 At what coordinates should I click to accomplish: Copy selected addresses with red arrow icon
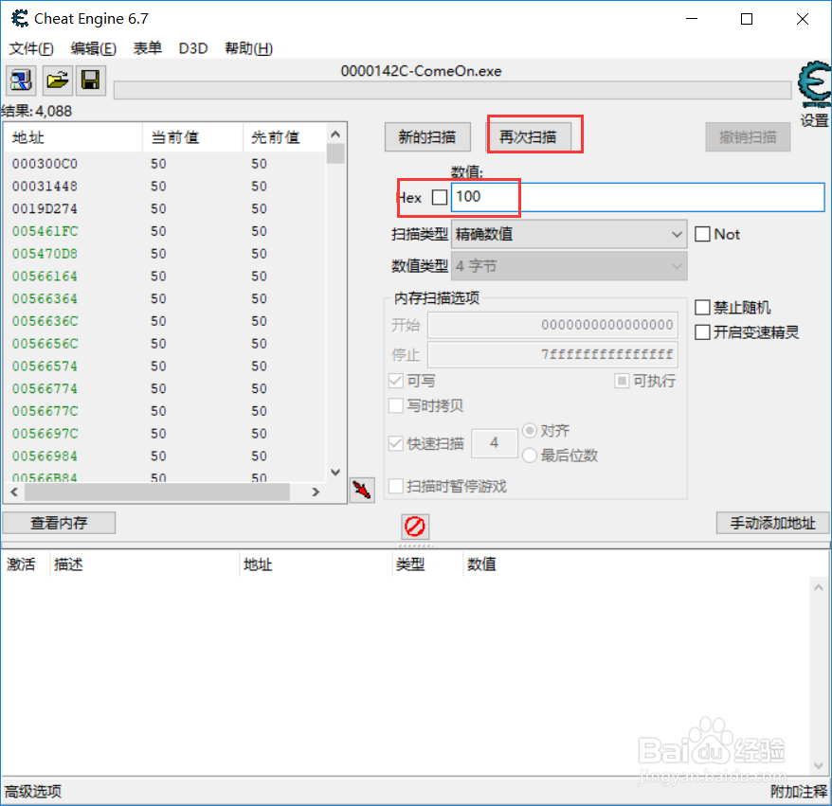click(362, 490)
